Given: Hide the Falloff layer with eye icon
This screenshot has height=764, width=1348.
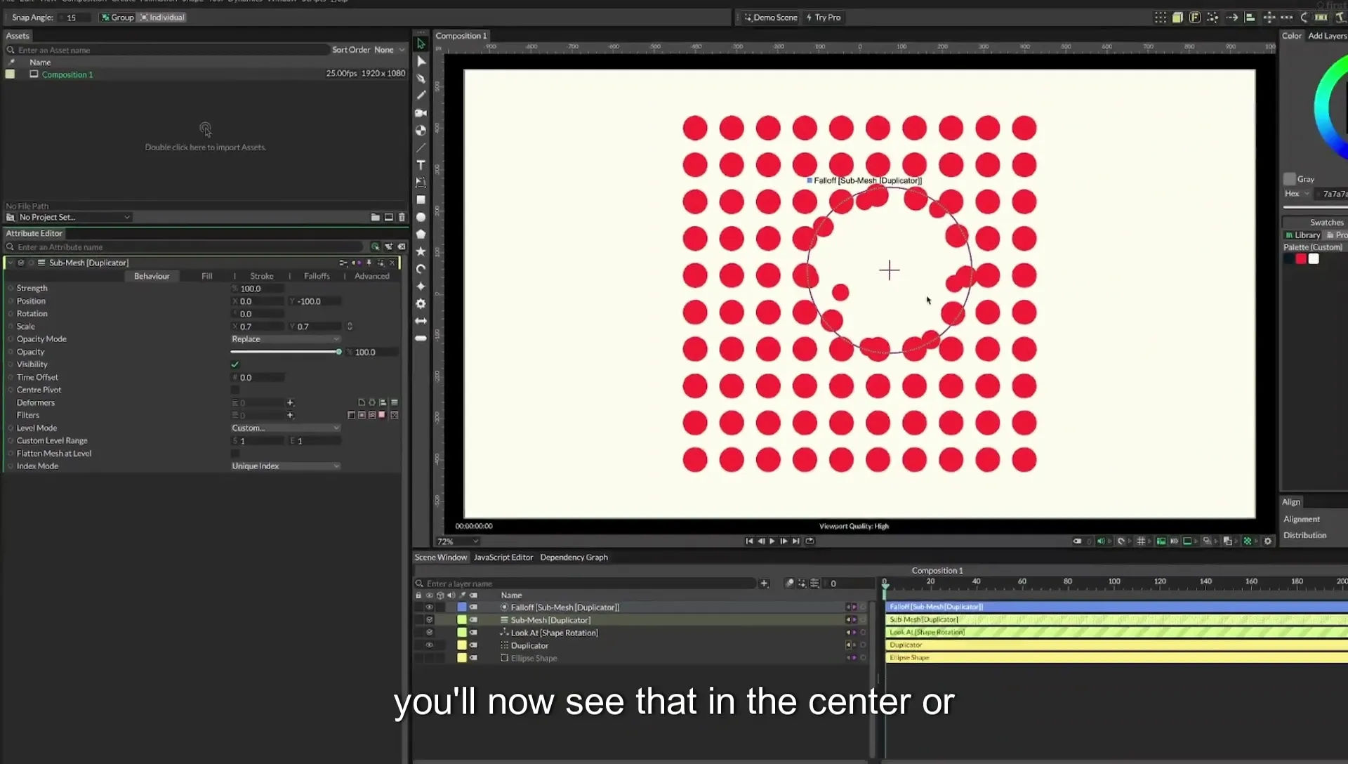Looking at the screenshot, I should pos(430,607).
